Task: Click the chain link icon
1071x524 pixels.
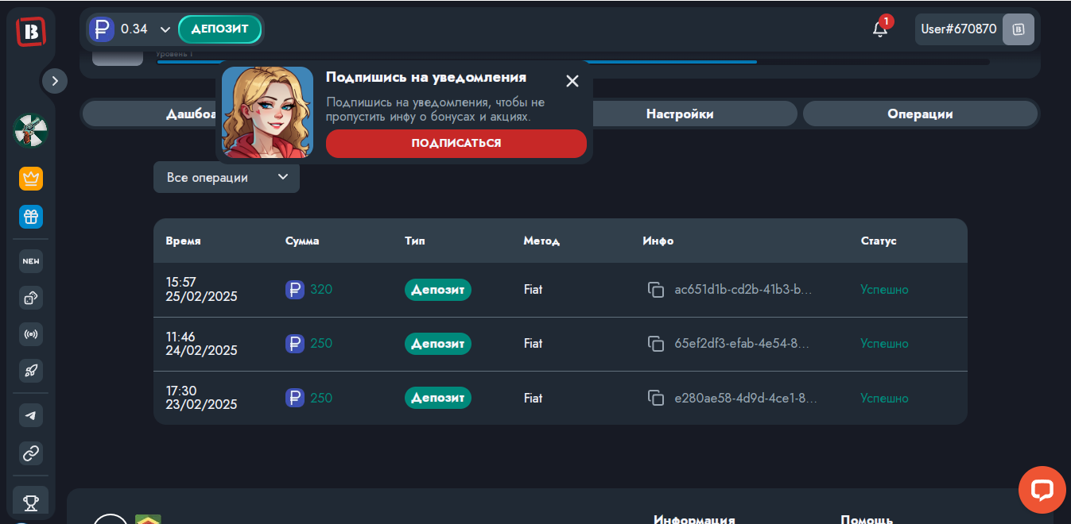Action: pyautogui.click(x=31, y=453)
